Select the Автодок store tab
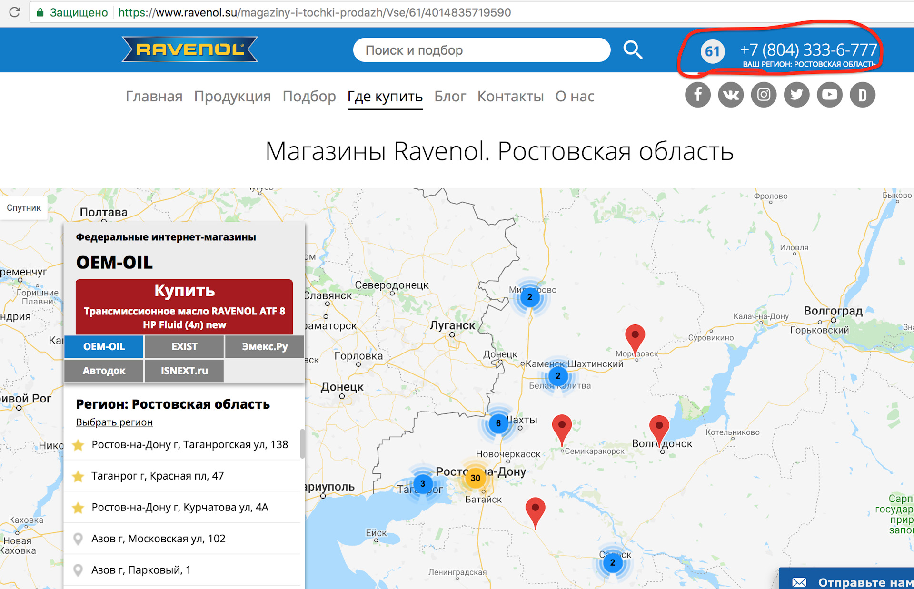 click(104, 371)
